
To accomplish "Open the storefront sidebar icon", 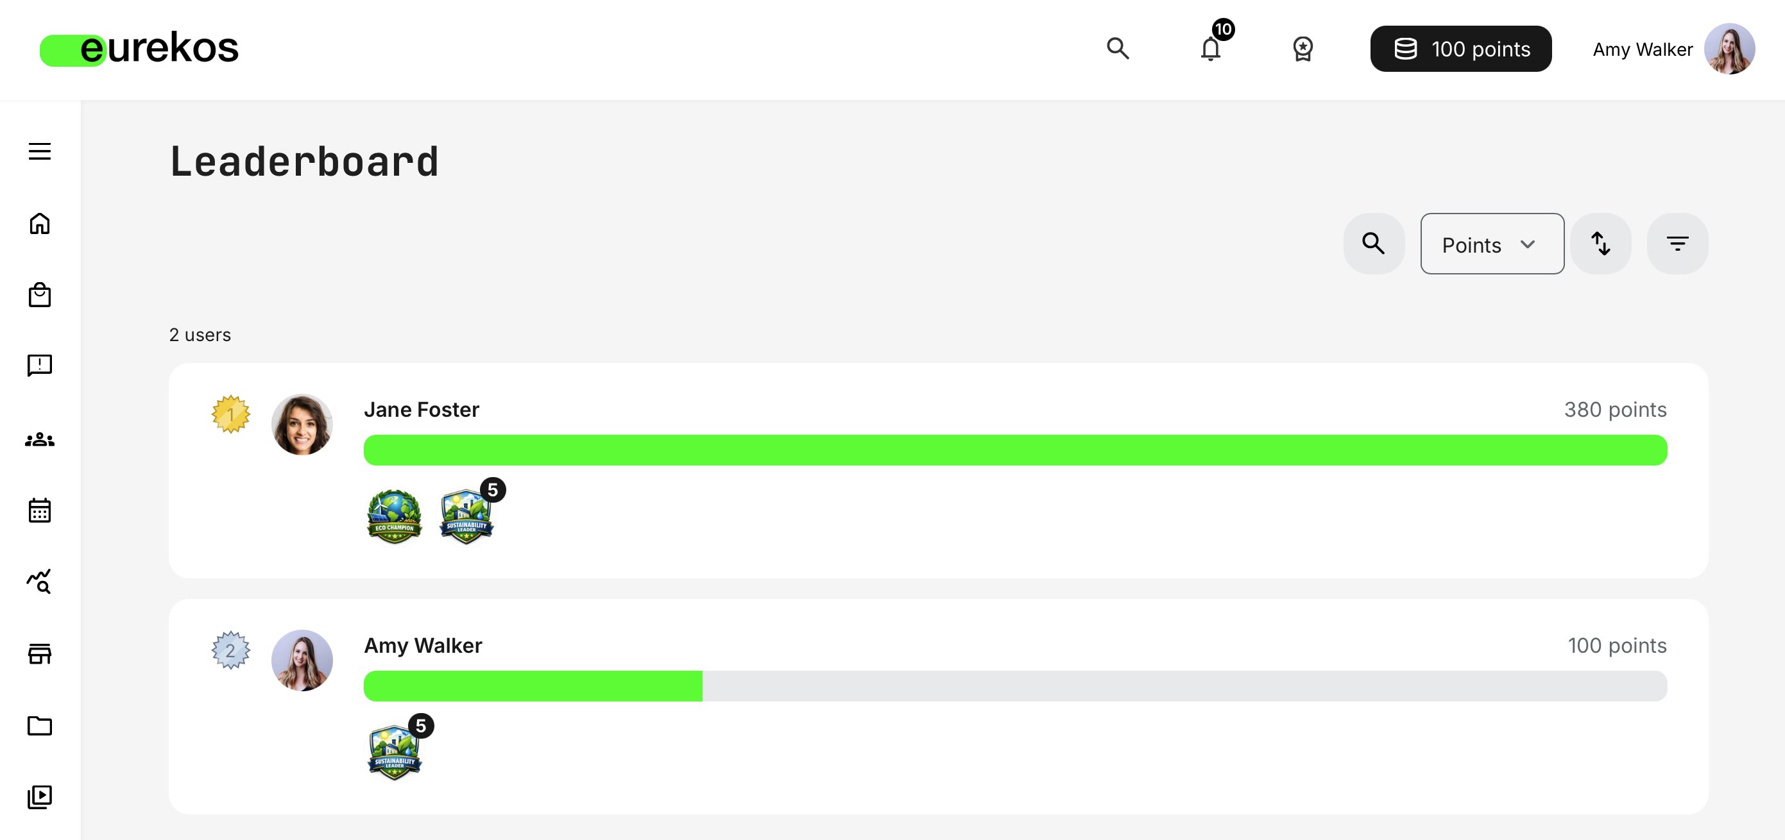I will [40, 653].
